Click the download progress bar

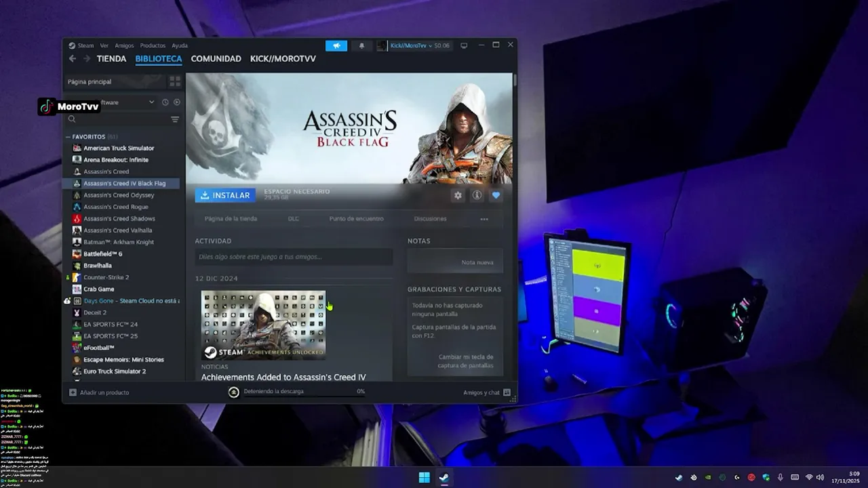coord(305,395)
